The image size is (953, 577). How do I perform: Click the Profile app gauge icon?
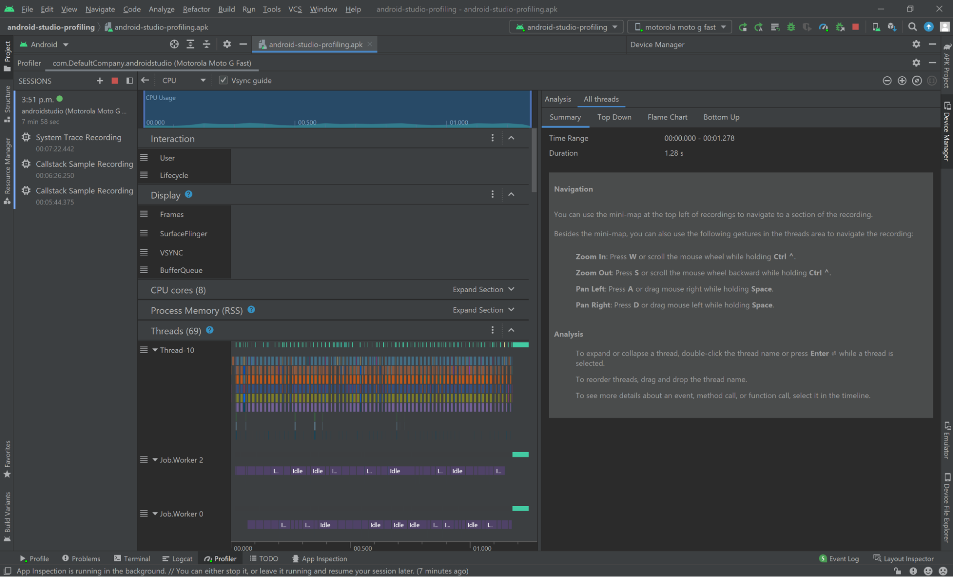[x=823, y=27]
